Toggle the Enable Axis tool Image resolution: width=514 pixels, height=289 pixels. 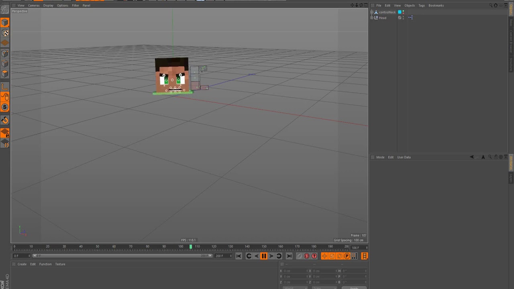coord(5,86)
